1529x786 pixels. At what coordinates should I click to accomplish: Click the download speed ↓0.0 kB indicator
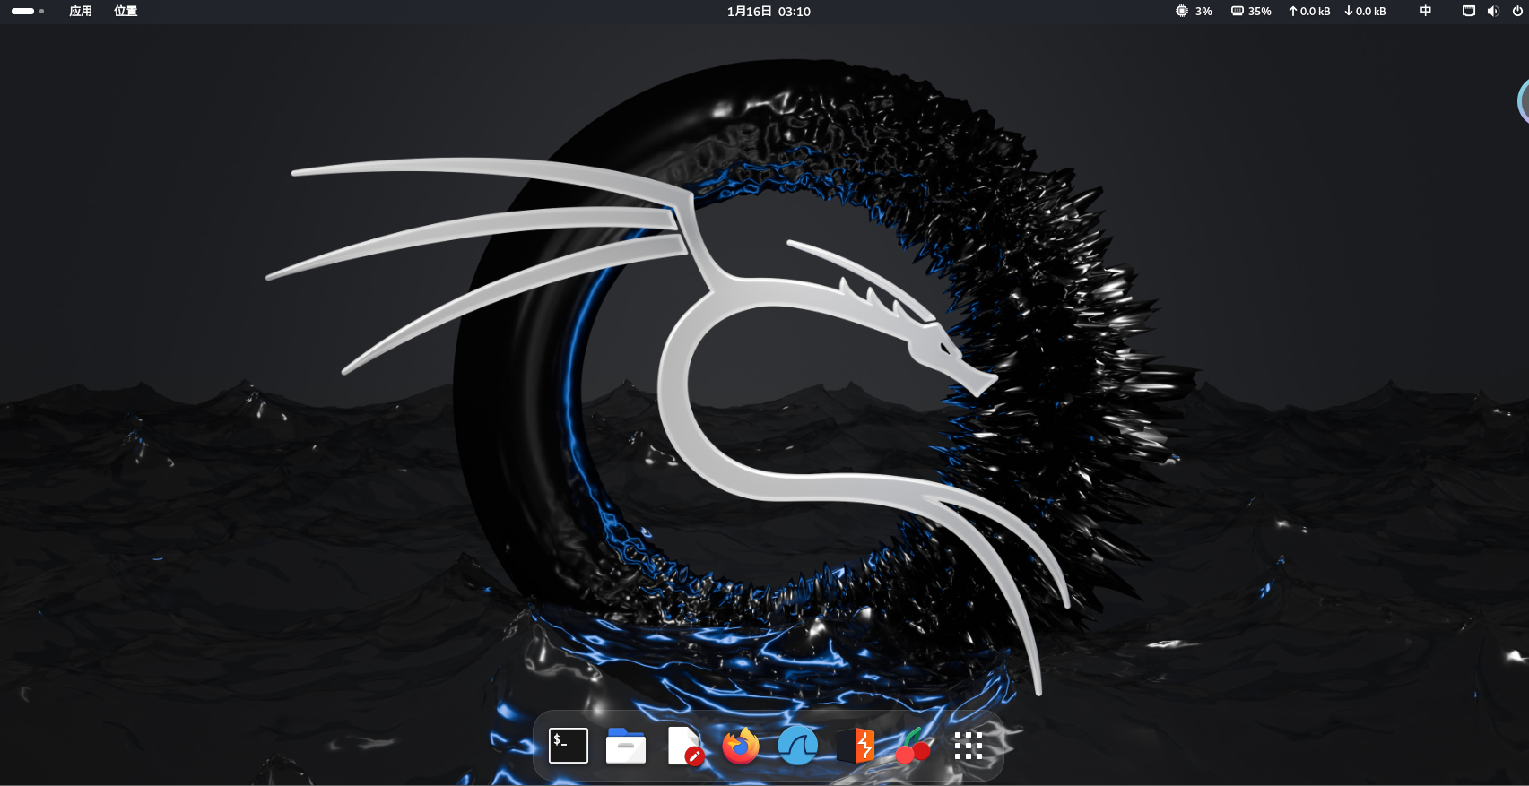[1365, 12]
